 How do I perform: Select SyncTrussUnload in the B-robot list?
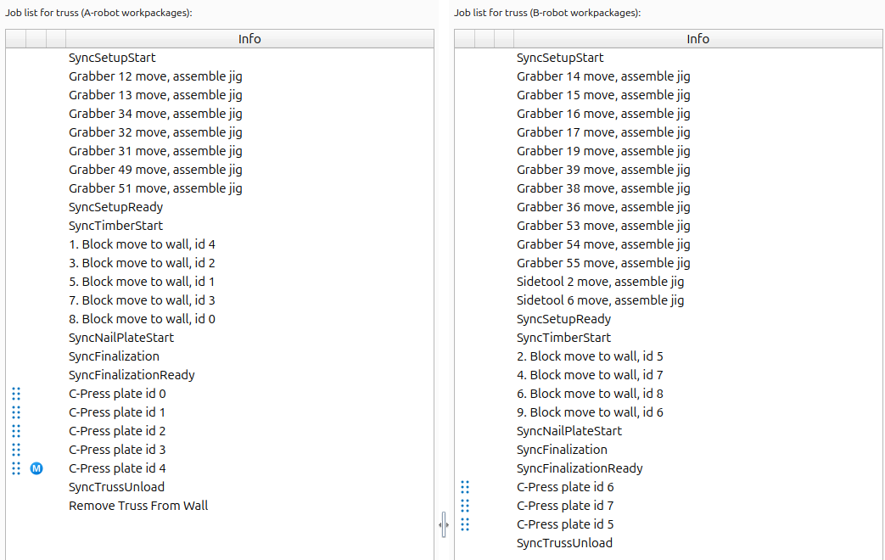[564, 542]
